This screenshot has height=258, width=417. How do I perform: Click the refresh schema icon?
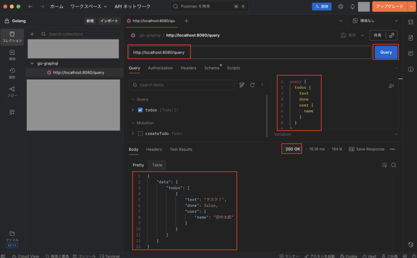click(252, 85)
